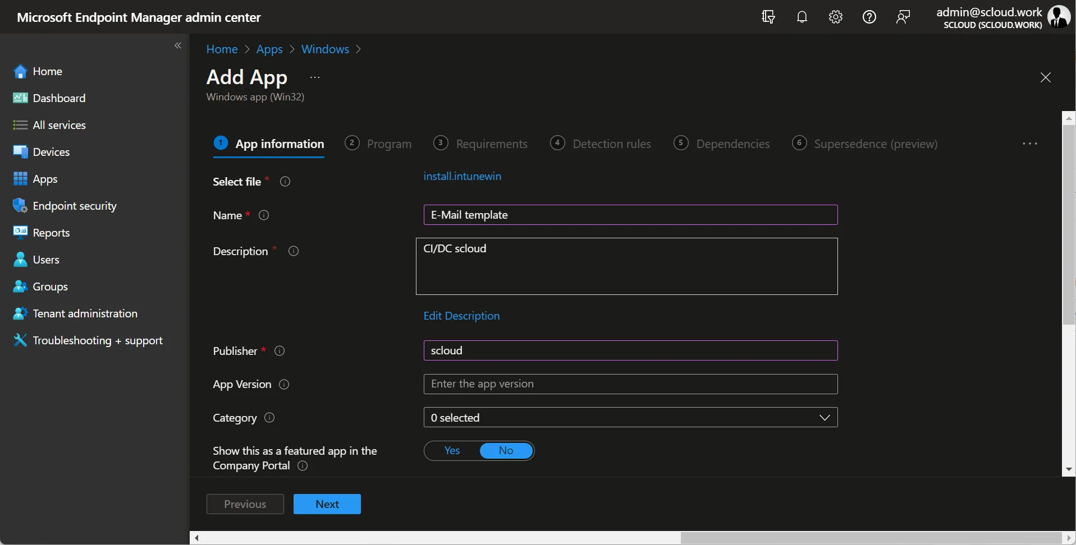
Task: Click the Edit Description link
Action: (461, 316)
